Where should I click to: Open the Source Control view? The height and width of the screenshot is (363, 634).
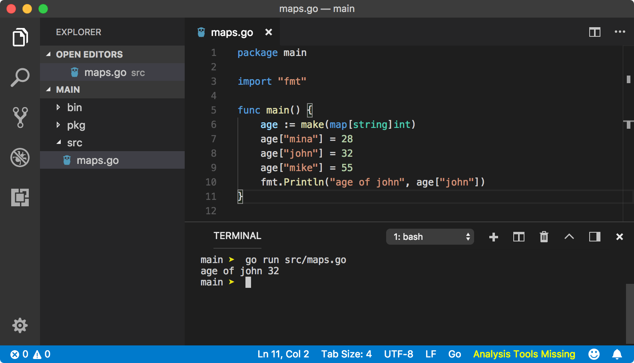tap(20, 117)
